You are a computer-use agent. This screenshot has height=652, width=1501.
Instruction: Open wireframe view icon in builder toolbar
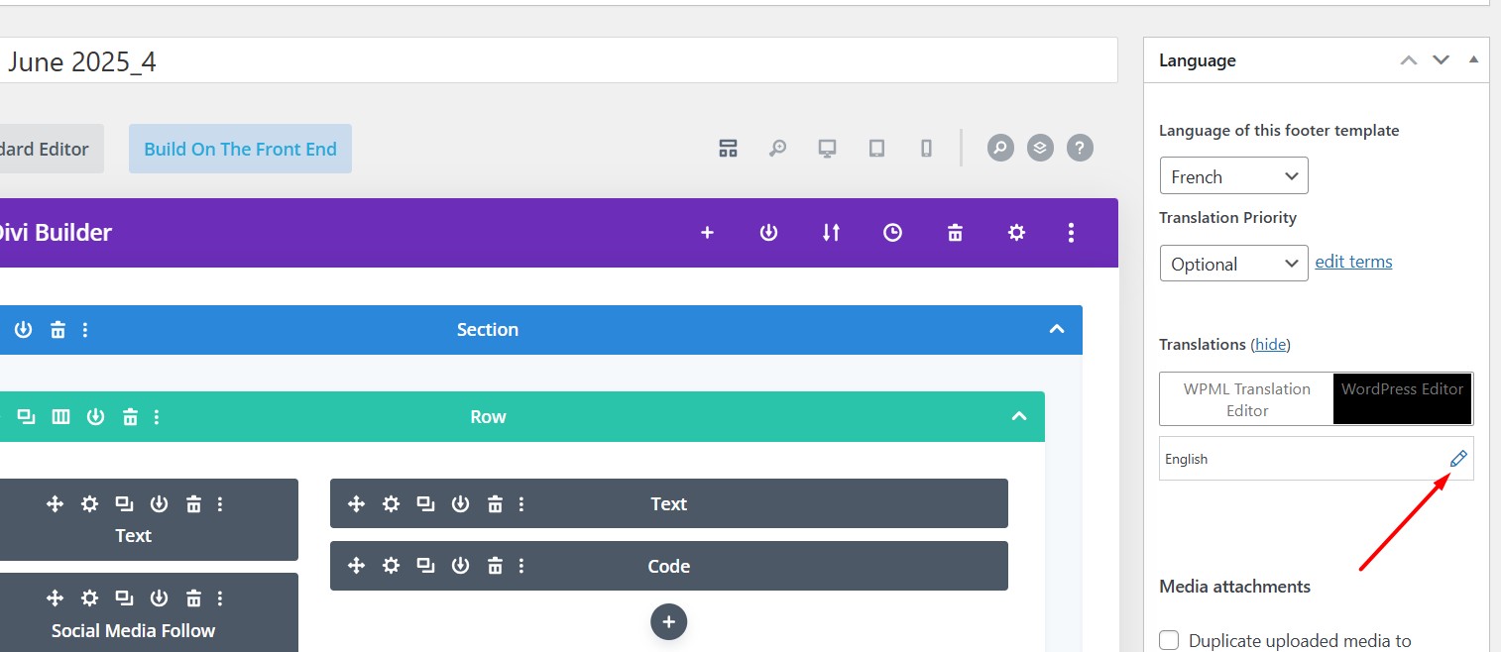click(x=729, y=149)
